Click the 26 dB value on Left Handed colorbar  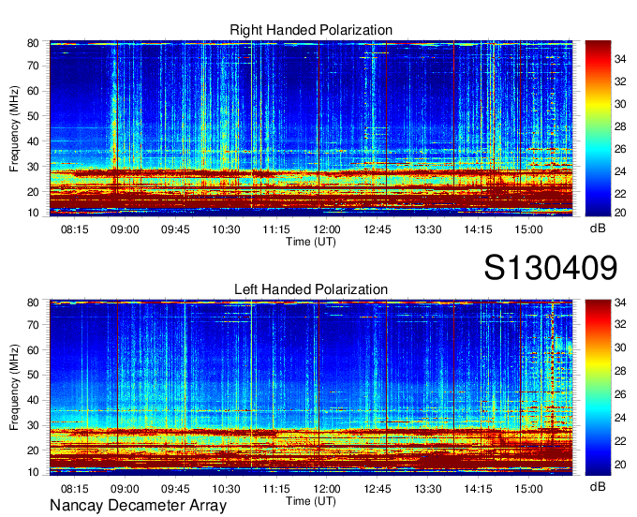click(x=620, y=394)
